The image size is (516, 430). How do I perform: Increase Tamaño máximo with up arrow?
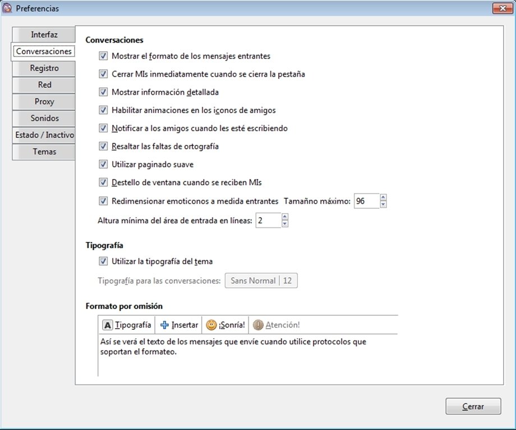tap(383, 197)
